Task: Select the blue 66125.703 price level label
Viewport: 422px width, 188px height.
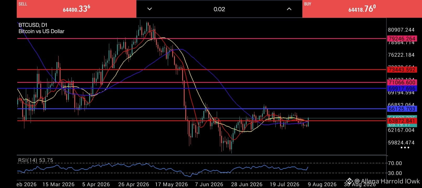Action: point(402,109)
